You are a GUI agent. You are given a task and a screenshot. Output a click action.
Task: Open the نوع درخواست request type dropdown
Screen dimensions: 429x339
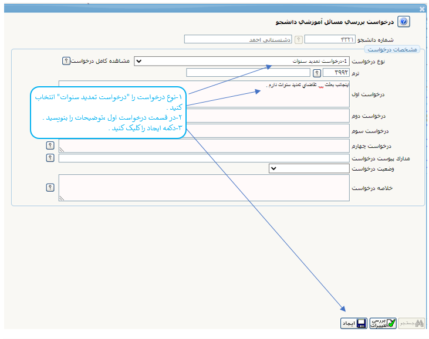pyautogui.click(x=242, y=61)
